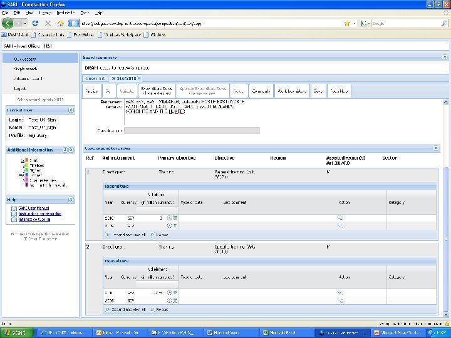The image size is (451, 338).
Task: Bookmark this page with the star icon
Action: (347, 23)
